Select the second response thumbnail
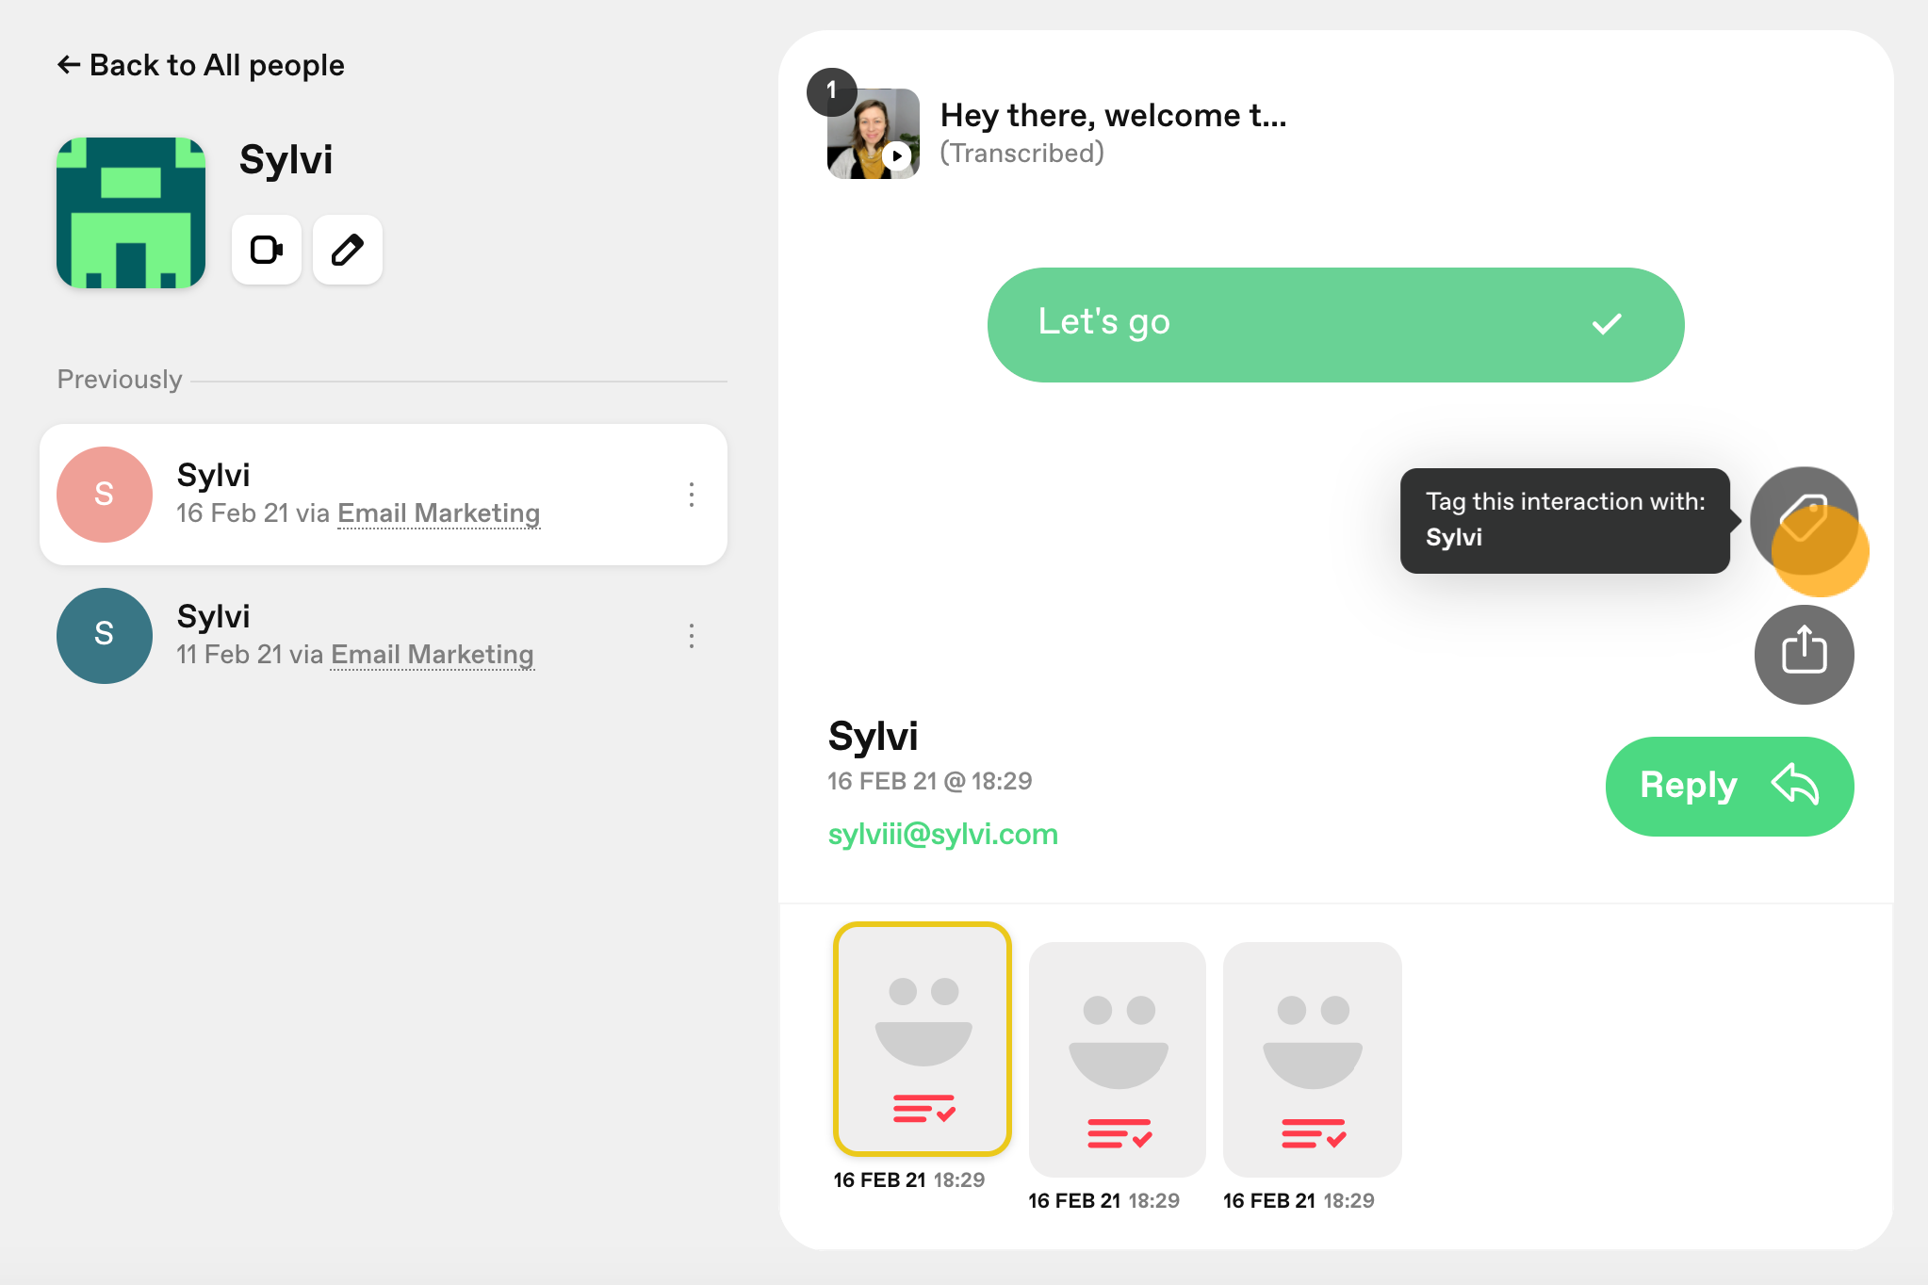Image resolution: width=1928 pixels, height=1285 pixels. click(1118, 1059)
